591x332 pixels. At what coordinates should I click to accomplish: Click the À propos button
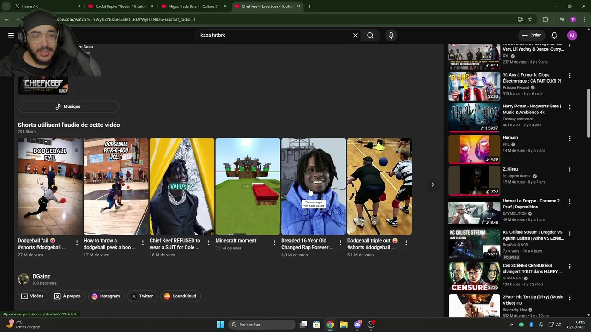(67, 296)
